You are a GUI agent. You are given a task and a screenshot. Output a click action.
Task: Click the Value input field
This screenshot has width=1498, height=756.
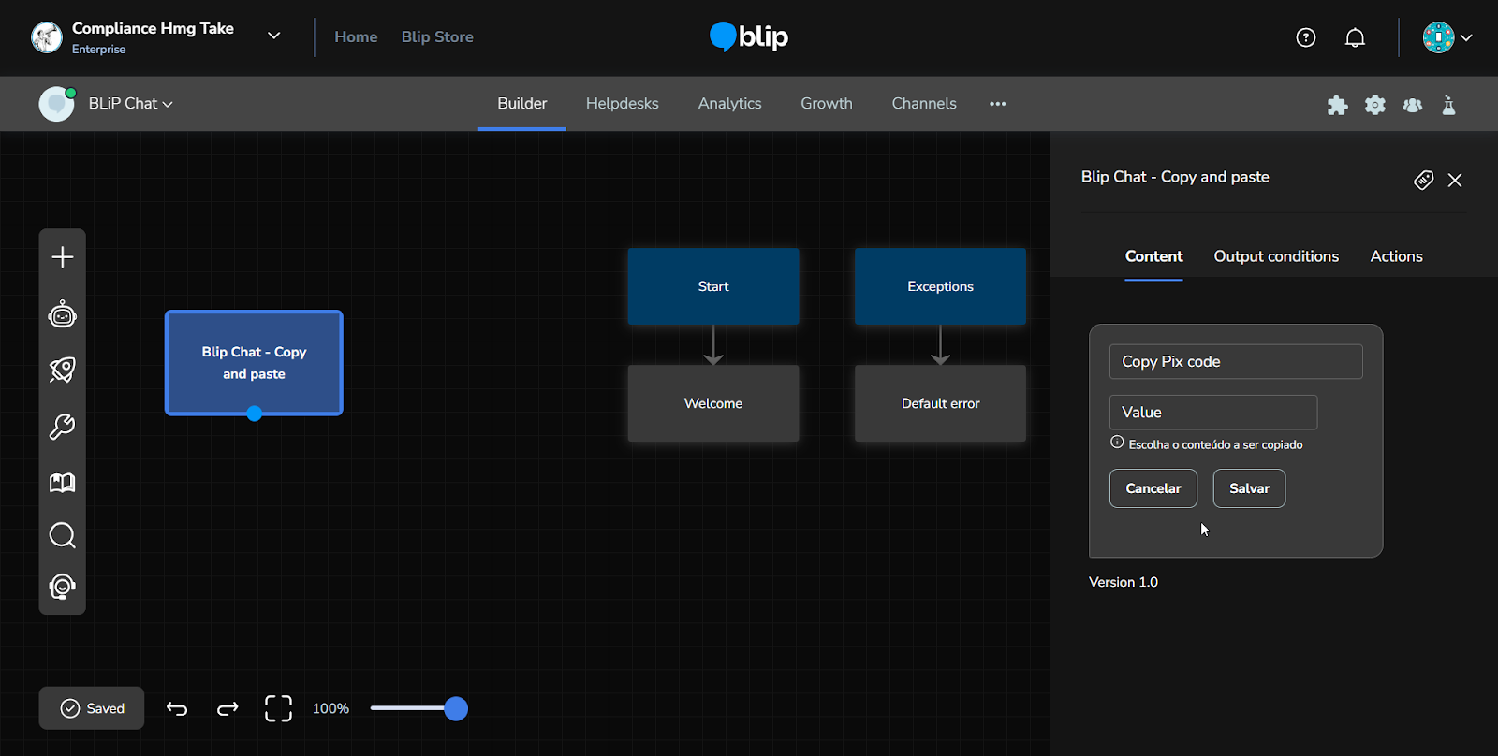coord(1213,413)
